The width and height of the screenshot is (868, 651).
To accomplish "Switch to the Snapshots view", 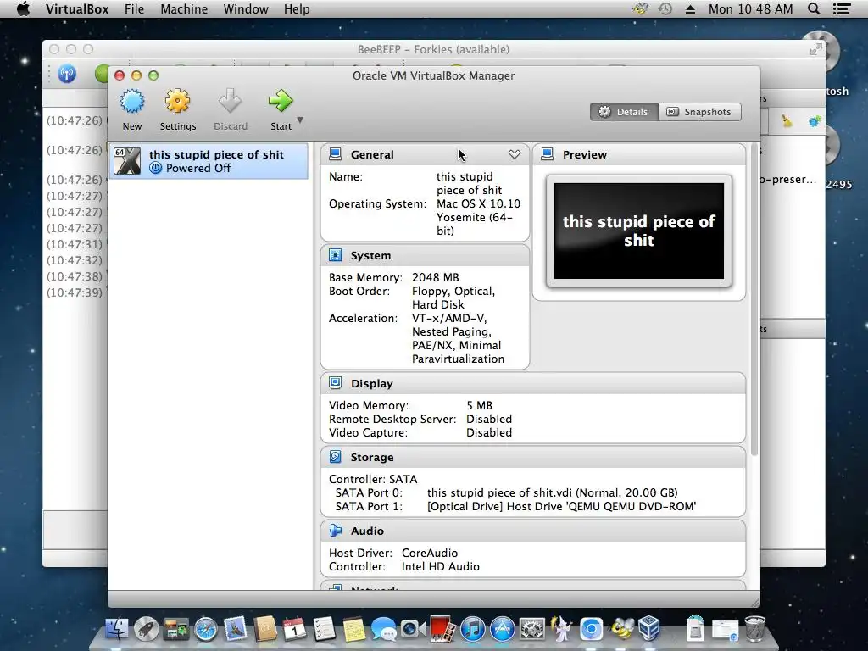I will click(699, 112).
